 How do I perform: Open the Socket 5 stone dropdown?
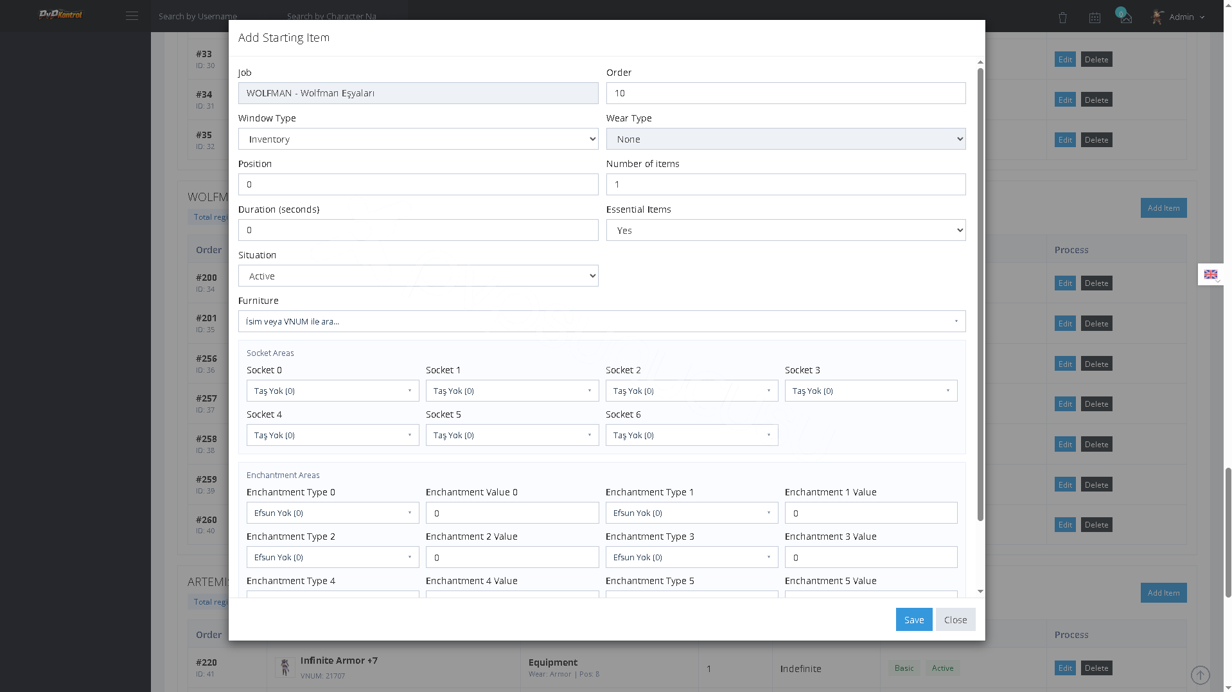512,436
